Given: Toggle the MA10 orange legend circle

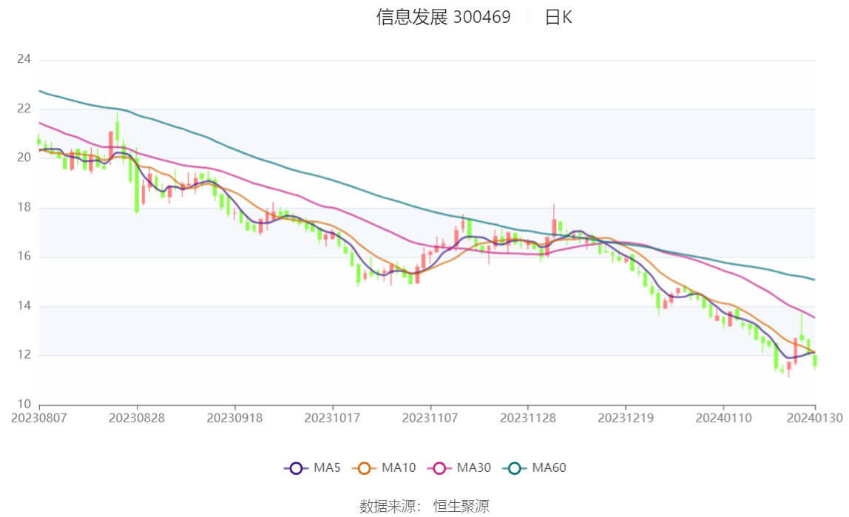Looking at the screenshot, I should tap(364, 468).
